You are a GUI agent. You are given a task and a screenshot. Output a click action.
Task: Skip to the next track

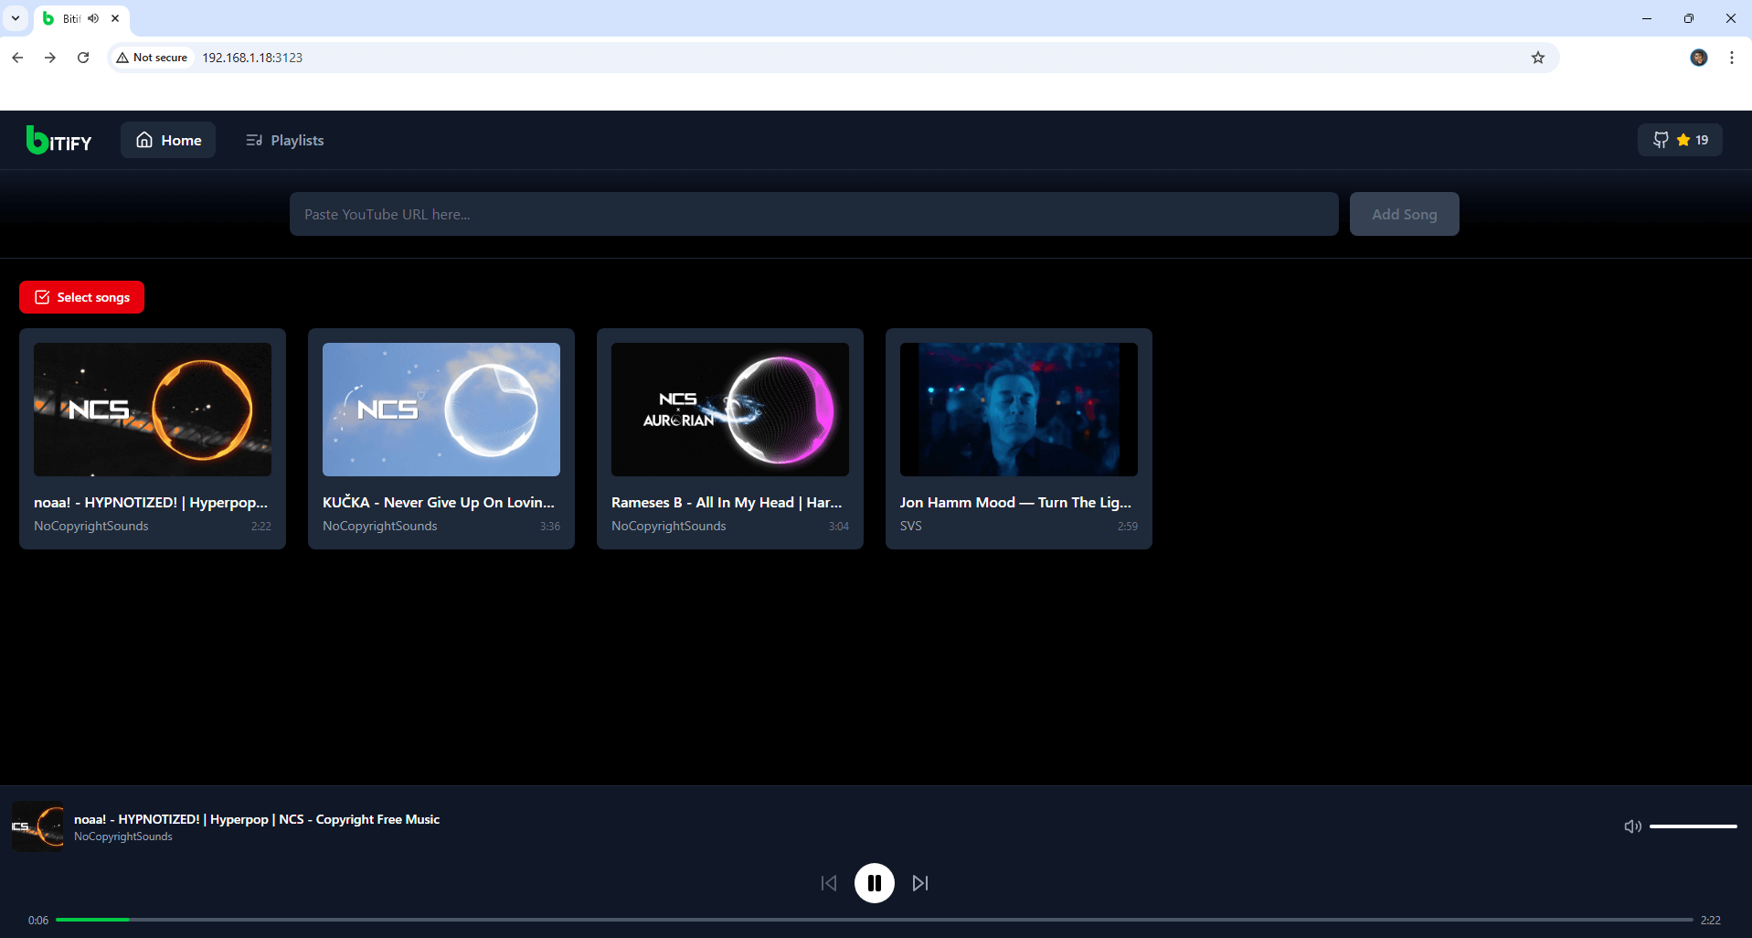coord(919,882)
